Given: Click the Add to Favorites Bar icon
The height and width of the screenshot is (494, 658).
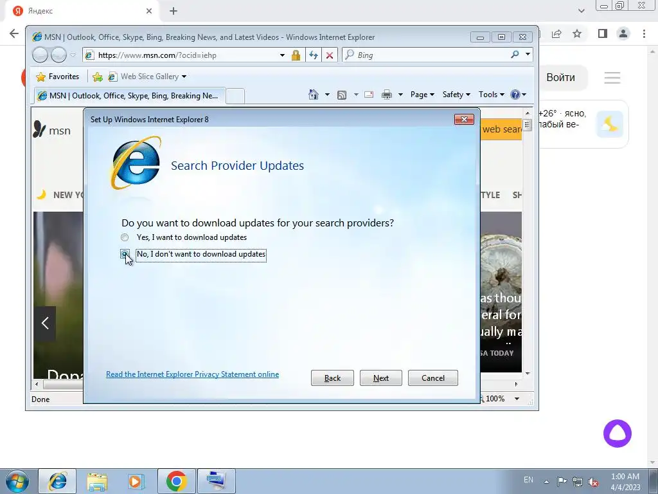Looking at the screenshot, I should (x=98, y=77).
